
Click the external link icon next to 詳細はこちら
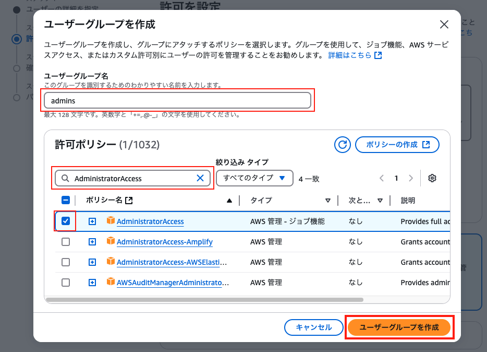[x=378, y=55]
